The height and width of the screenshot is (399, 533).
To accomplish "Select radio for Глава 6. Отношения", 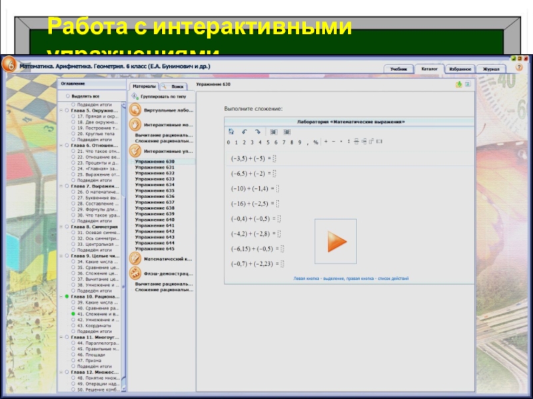I will click(67, 145).
